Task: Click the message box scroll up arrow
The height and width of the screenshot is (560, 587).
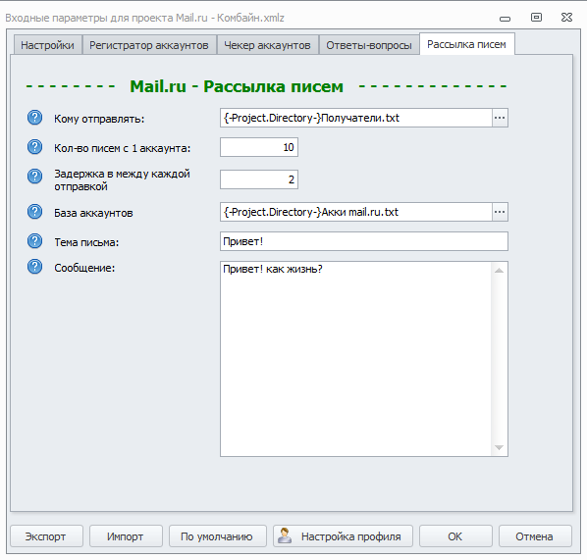Action: click(499, 271)
